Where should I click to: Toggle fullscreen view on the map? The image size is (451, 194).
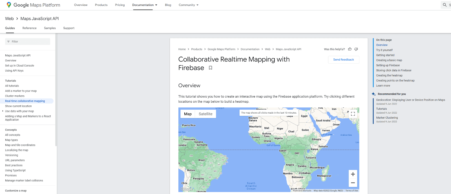353,114
